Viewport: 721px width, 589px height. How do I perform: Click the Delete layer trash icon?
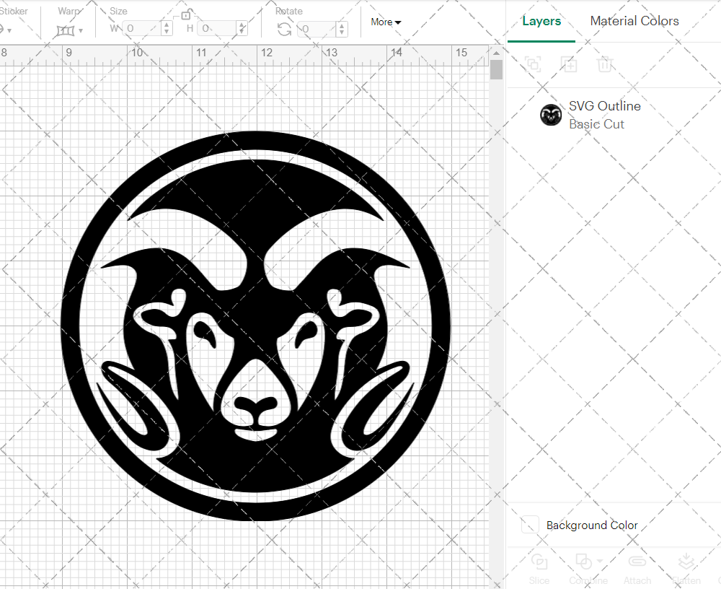(605, 64)
